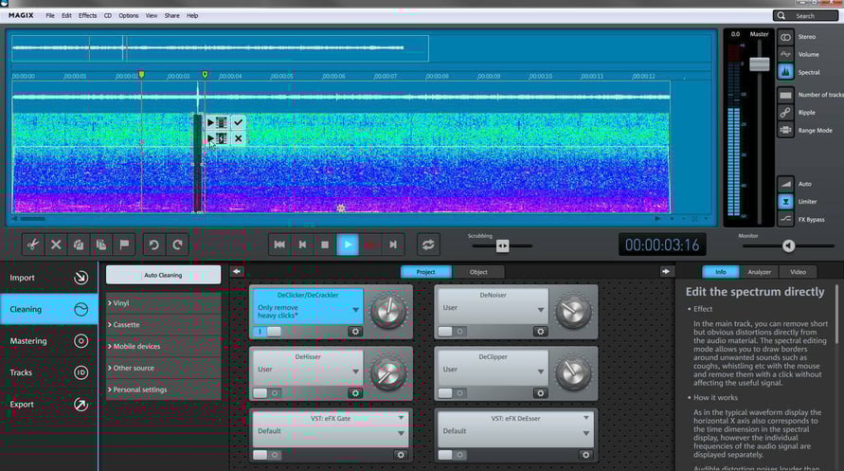Enable the eFX Gate switch
The image size is (844, 471).
[267, 455]
